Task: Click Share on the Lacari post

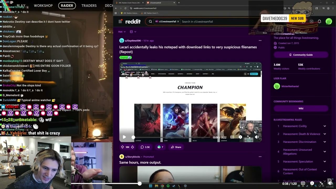Action: pyautogui.click(x=176, y=147)
